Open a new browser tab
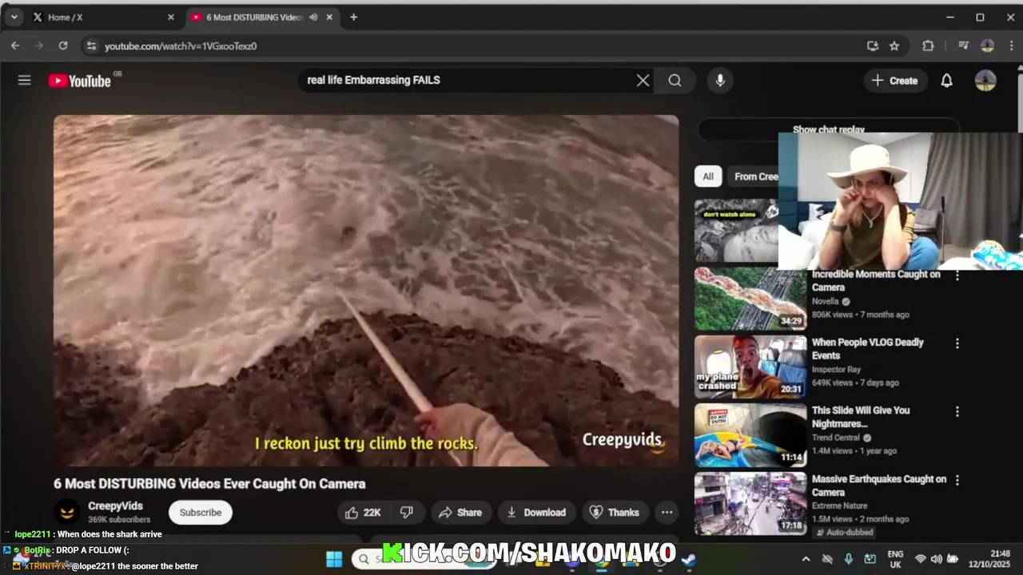The image size is (1023, 575). pyautogui.click(x=353, y=17)
